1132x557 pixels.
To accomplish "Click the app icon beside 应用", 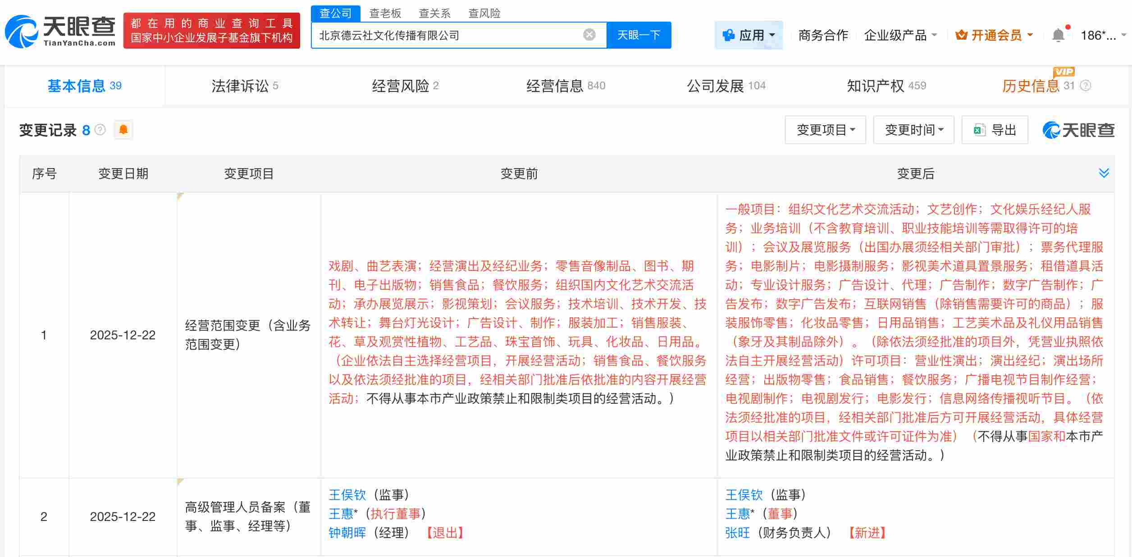I will click(727, 35).
